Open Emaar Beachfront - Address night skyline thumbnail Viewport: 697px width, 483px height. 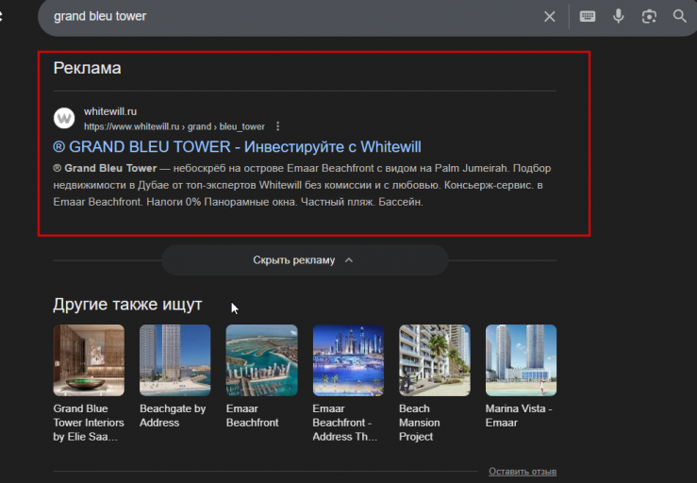pyautogui.click(x=348, y=360)
